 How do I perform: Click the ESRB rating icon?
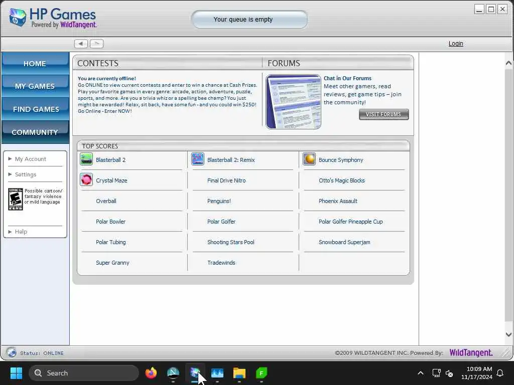[16, 199]
